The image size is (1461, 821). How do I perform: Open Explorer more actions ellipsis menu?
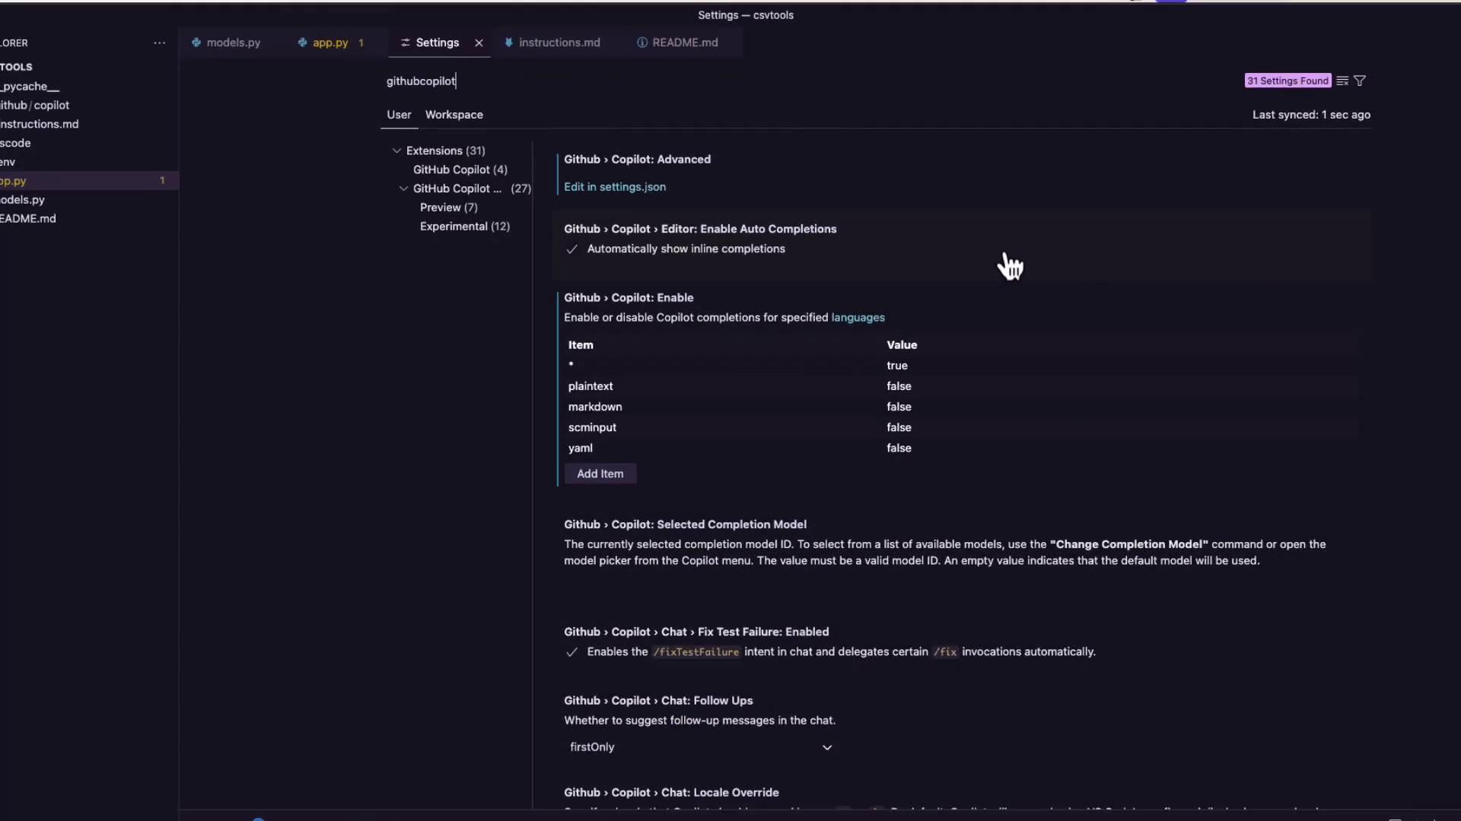(159, 43)
